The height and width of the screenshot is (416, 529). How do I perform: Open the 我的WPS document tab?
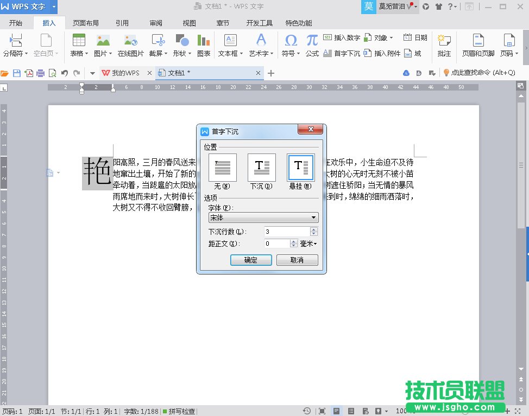[125, 73]
